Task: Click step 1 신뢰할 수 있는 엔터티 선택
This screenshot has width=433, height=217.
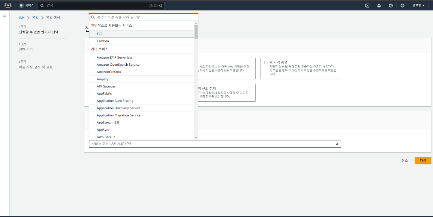Action: click(x=38, y=32)
